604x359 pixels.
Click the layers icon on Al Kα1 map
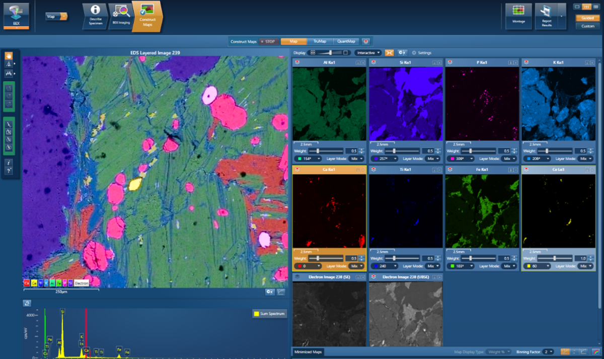pyautogui.click(x=297, y=62)
